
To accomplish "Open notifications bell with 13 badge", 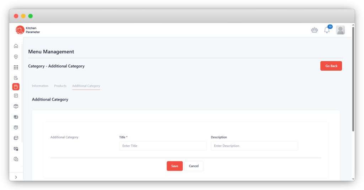I will [327, 30].
